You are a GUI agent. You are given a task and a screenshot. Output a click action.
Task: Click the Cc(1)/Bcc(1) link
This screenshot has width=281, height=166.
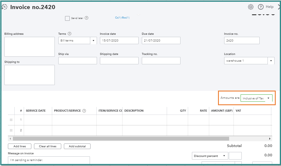[122, 18]
